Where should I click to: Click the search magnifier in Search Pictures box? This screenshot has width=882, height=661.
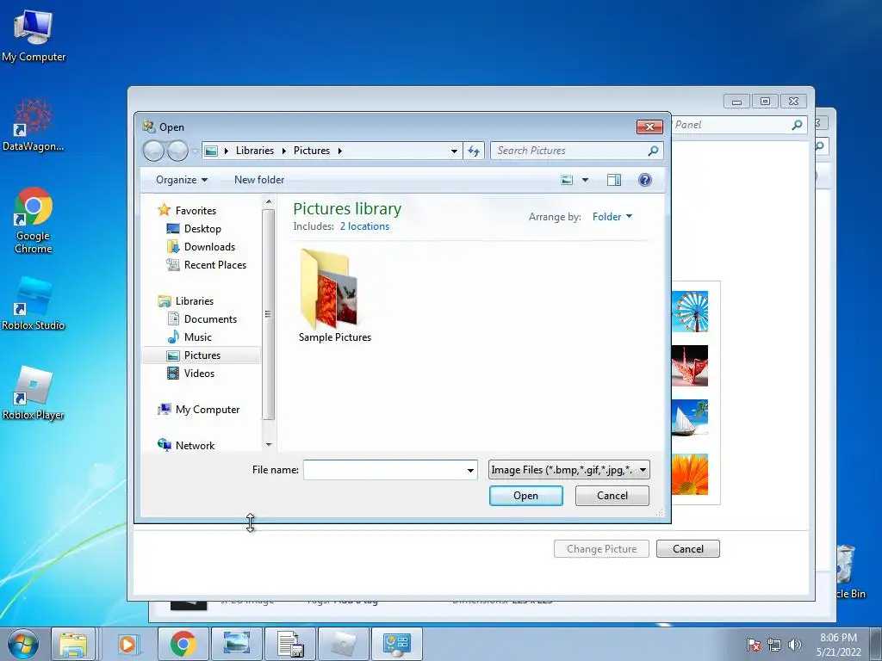click(x=653, y=151)
